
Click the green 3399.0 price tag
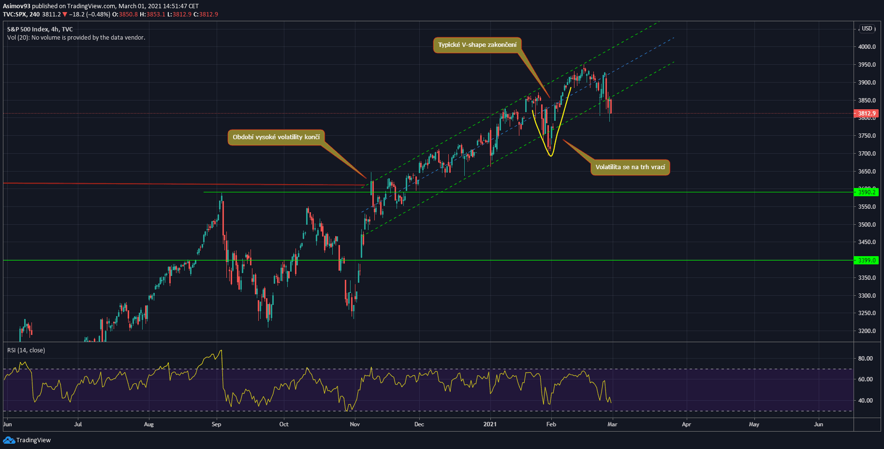866,260
